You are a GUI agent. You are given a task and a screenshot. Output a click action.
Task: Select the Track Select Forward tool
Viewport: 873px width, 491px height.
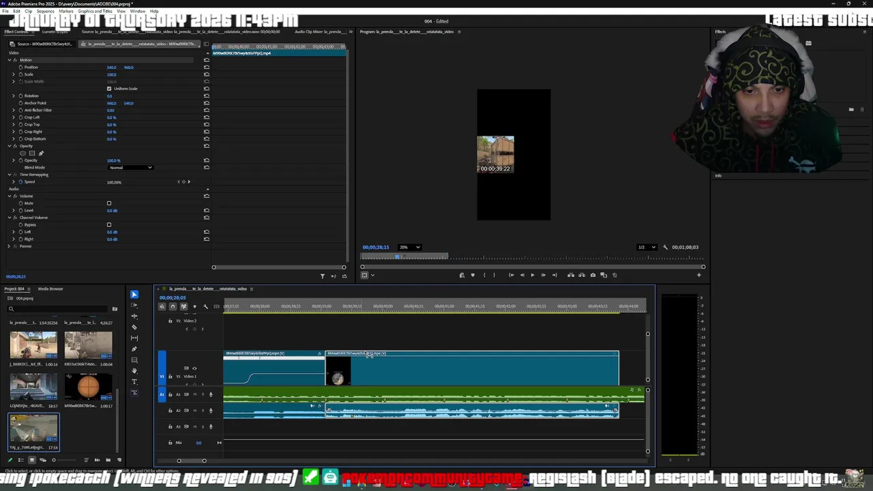coord(134,306)
